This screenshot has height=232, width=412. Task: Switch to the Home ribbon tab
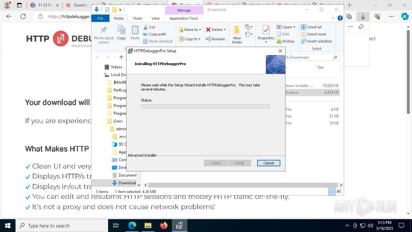click(x=118, y=18)
